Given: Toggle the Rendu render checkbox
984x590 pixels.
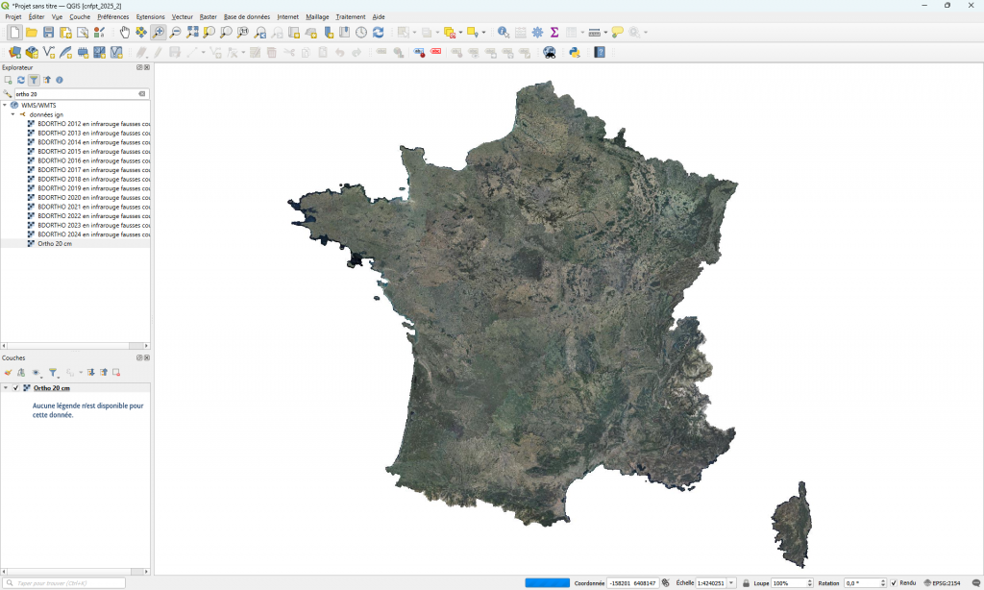Looking at the screenshot, I should pyautogui.click(x=895, y=583).
